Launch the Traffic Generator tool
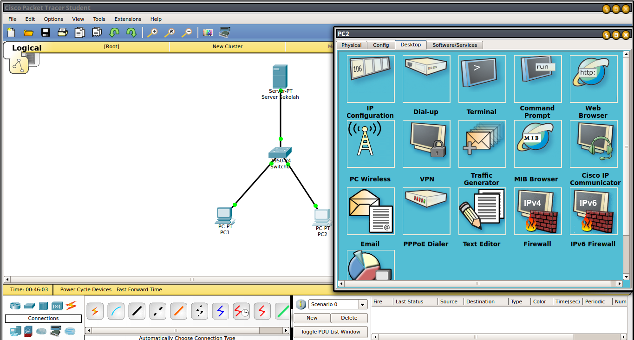 pyautogui.click(x=482, y=144)
